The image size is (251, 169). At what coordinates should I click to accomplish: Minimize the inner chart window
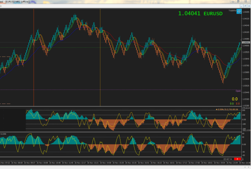point(241,6)
